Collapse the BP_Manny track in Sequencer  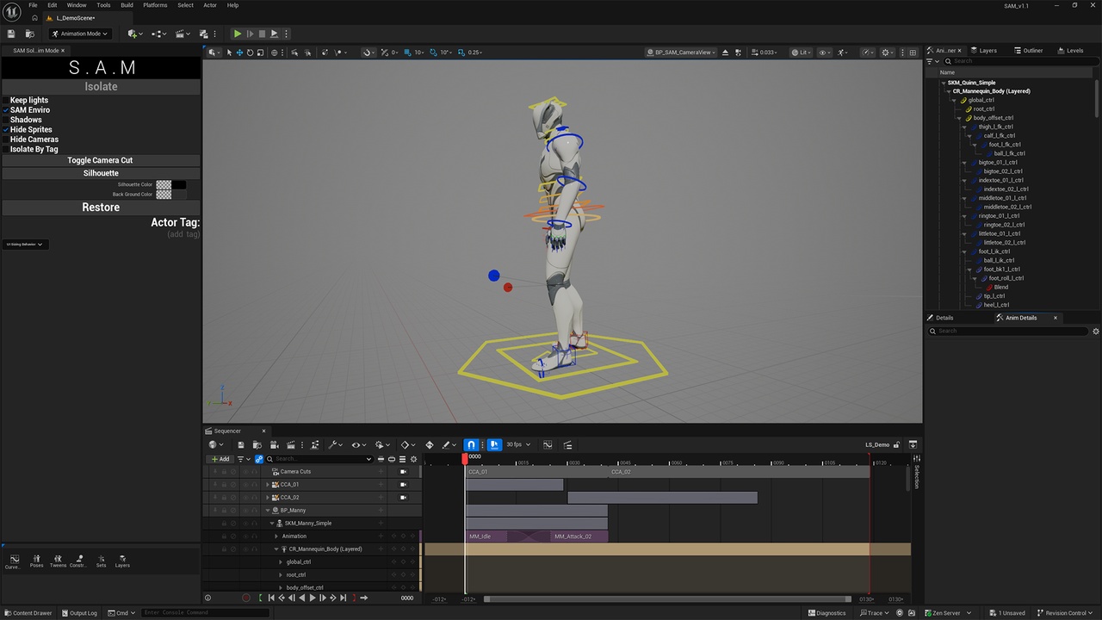(x=267, y=511)
